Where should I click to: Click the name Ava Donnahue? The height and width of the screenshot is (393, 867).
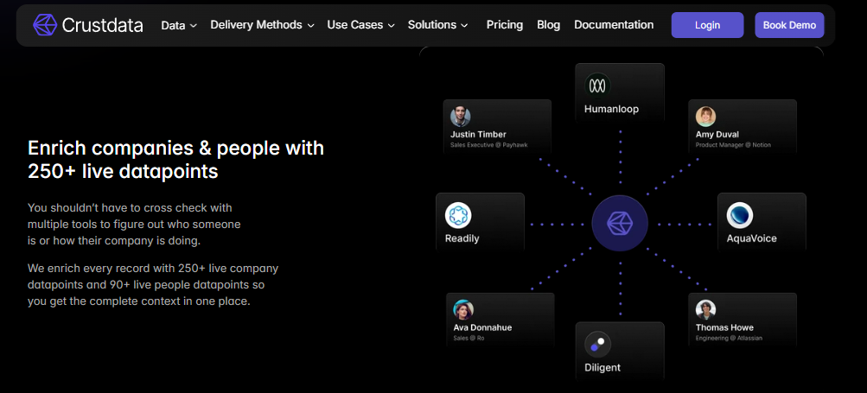point(482,327)
